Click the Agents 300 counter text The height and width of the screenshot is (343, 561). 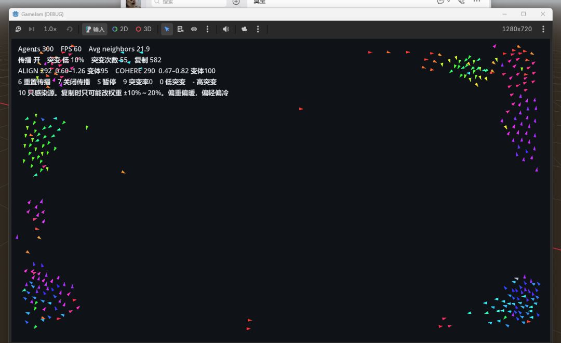point(36,49)
